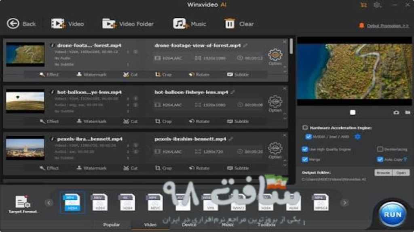
Task: Rotate the pexels-ibrahim-bennett video
Action: tap(199, 168)
